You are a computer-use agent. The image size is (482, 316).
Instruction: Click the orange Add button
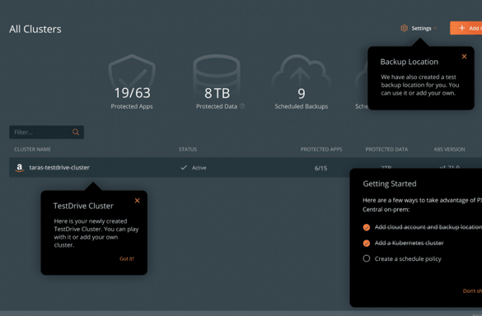[x=466, y=28]
